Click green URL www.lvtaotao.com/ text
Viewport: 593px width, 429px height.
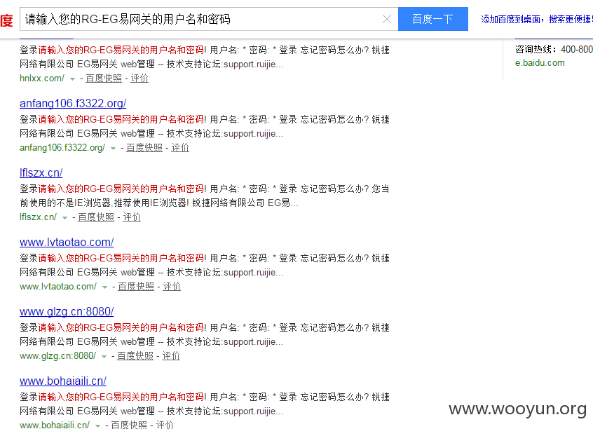click(x=58, y=287)
